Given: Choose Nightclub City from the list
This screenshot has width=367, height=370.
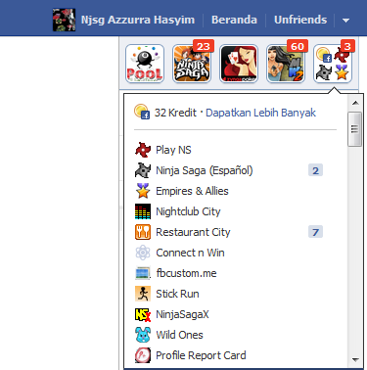Looking at the screenshot, I should (x=188, y=211).
